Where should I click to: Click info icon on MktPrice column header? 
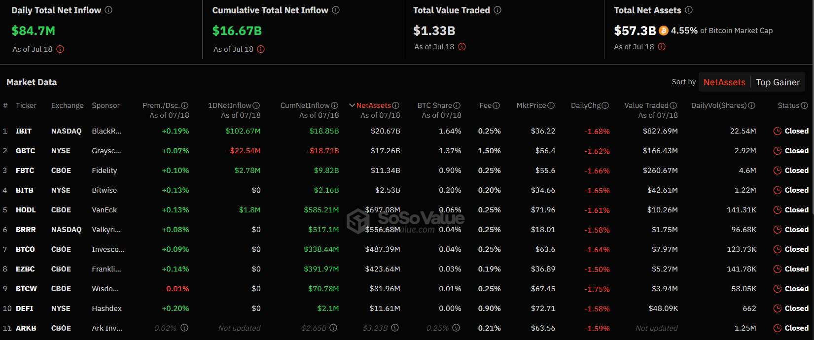point(551,105)
